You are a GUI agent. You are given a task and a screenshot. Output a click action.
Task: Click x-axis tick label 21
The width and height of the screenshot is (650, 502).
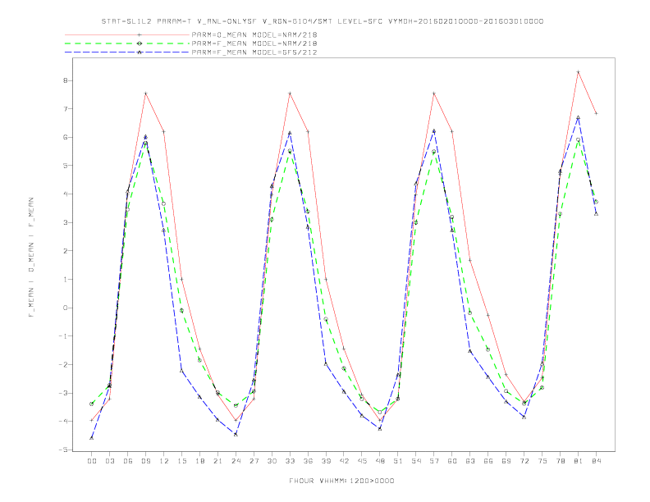click(x=217, y=461)
